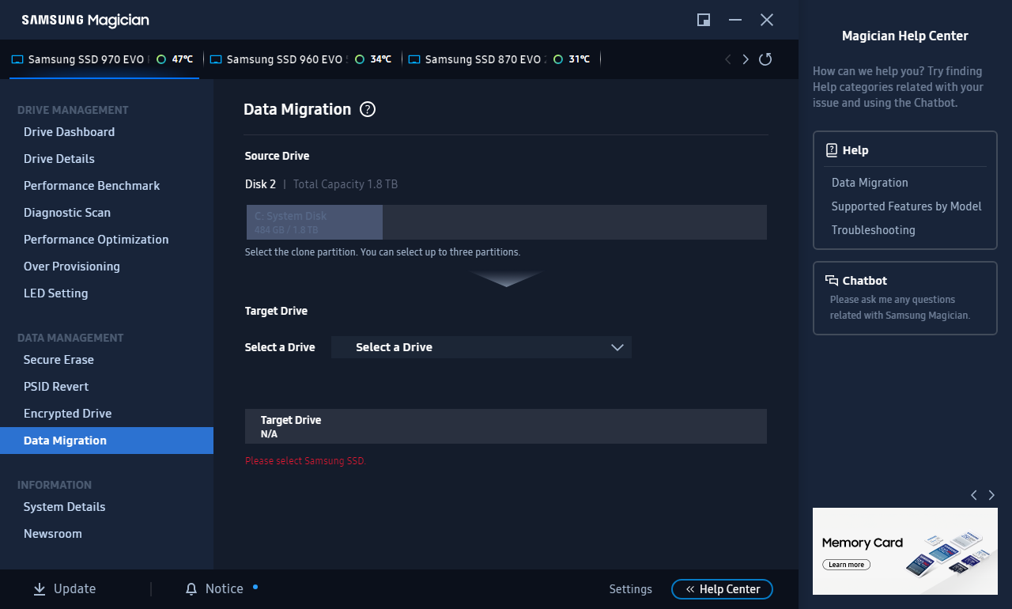Click the 970 EVO health status circle
Viewport: 1012px width, 609px height.
(x=161, y=59)
